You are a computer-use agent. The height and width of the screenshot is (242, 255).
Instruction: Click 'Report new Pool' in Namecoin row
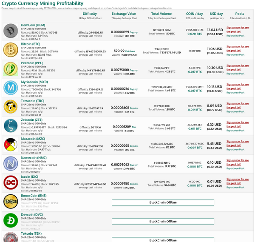coord(235,168)
